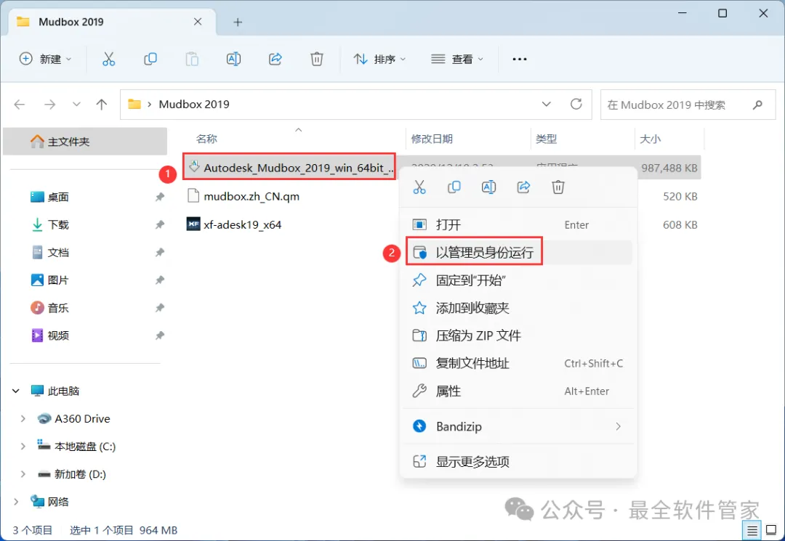785x541 pixels.
Task: Go forward with the right arrow
Action: (49, 105)
